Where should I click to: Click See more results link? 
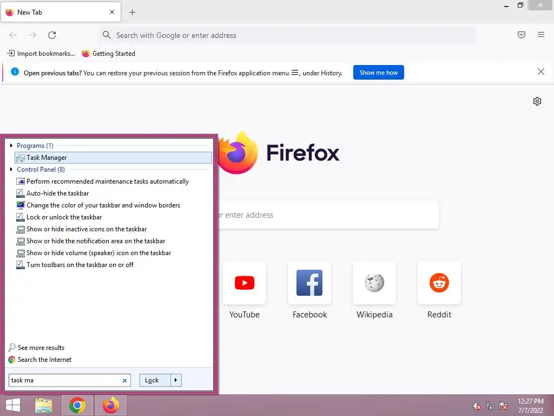(x=36, y=348)
